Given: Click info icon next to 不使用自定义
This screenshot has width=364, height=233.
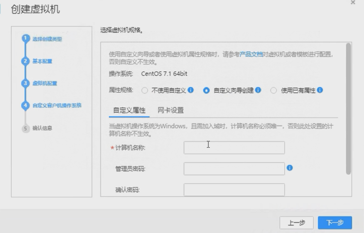Looking at the screenshot, I should (x=191, y=90).
